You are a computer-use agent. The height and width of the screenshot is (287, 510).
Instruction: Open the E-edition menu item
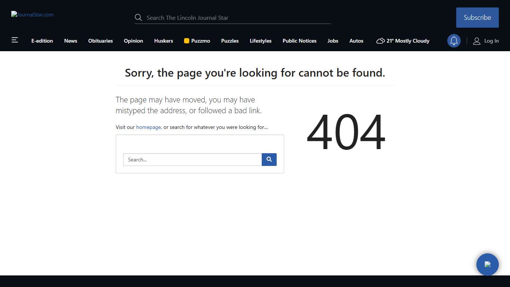tap(42, 41)
